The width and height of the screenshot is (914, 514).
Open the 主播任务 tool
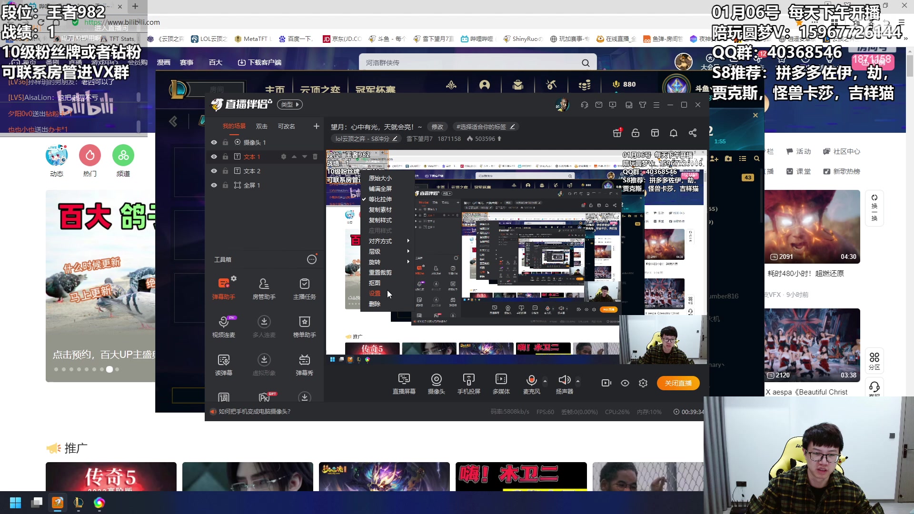coord(304,288)
